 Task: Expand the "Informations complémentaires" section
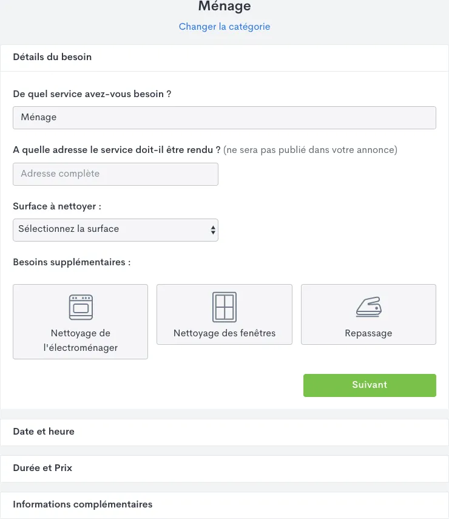click(83, 504)
